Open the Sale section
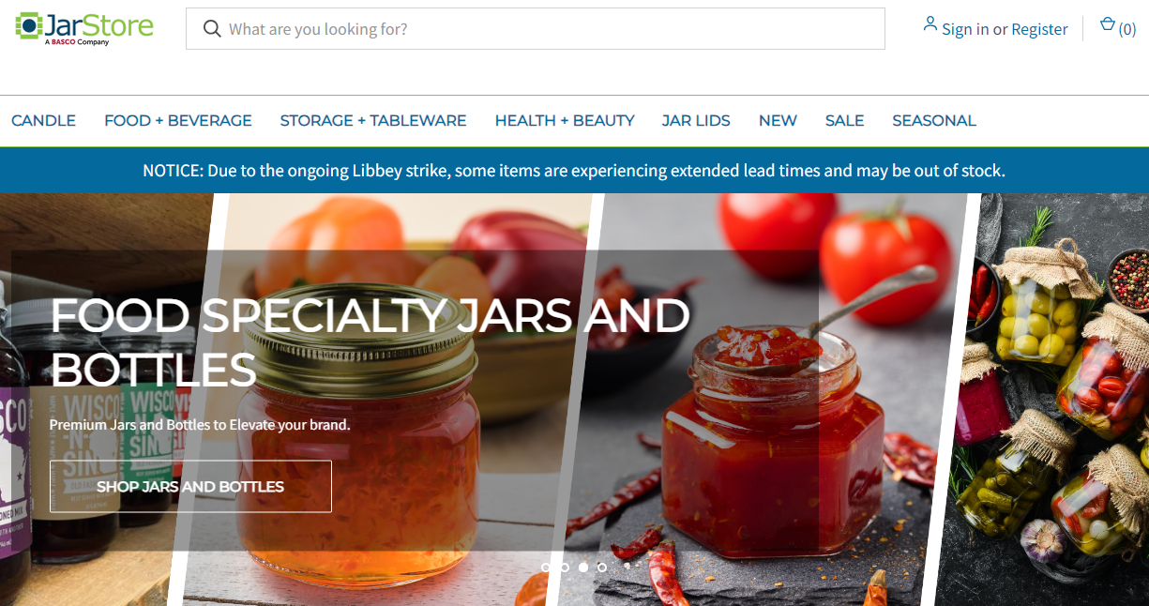The width and height of the screenshot is (1149, 606). coord(844,121)
